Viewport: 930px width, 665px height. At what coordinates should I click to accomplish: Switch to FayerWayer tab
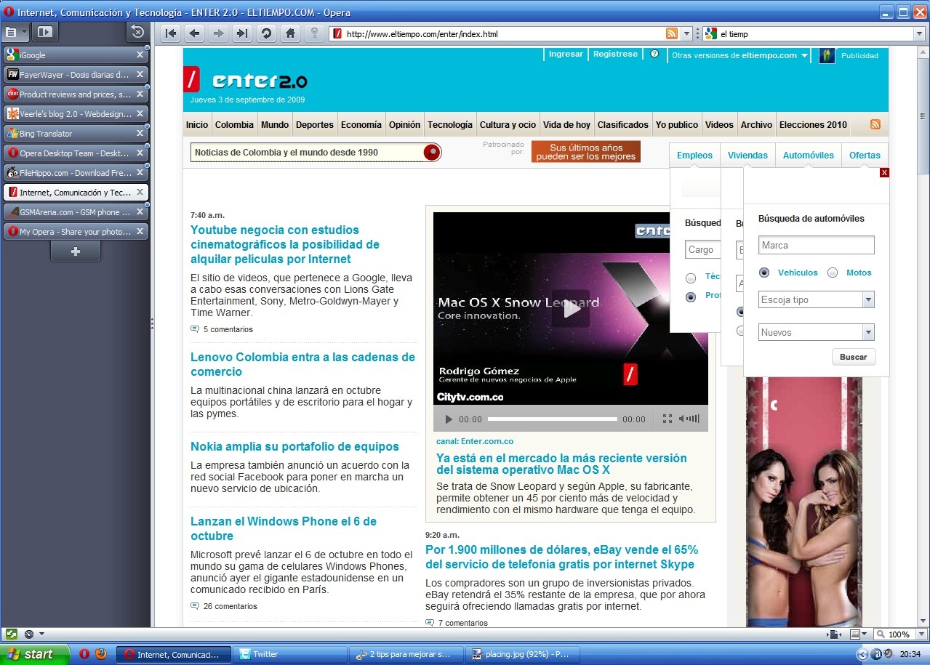(x=76, y=74)
